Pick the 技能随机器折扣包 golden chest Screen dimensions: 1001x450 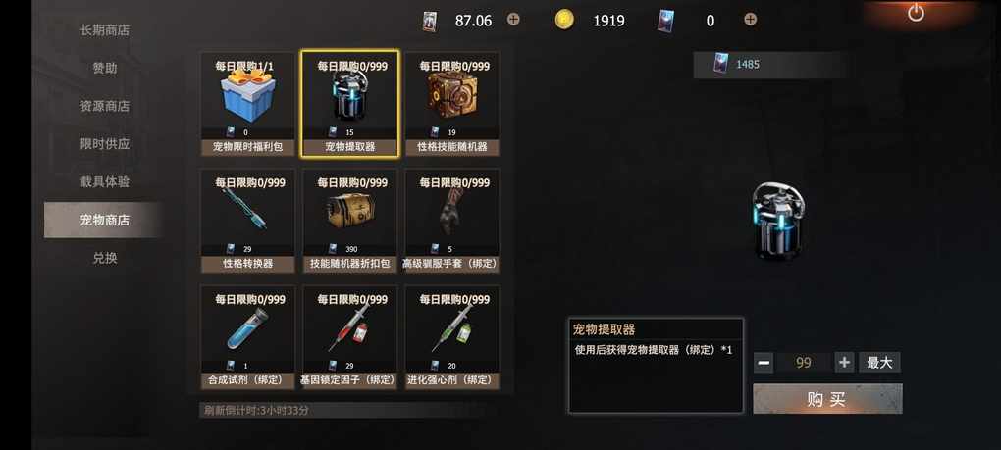coord(349,221)
